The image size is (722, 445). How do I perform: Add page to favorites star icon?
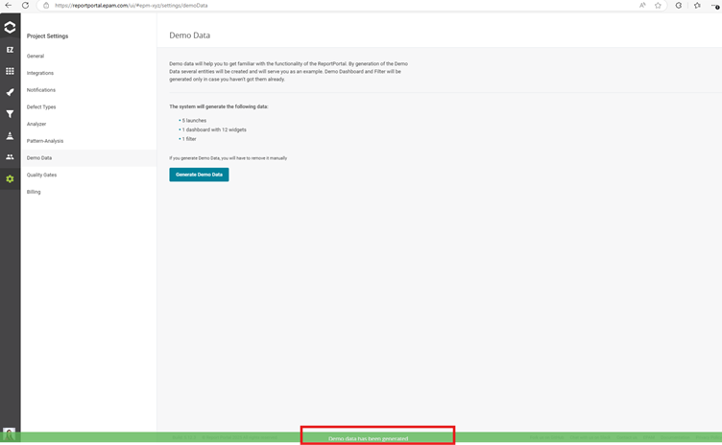click(x=658, y=6)
